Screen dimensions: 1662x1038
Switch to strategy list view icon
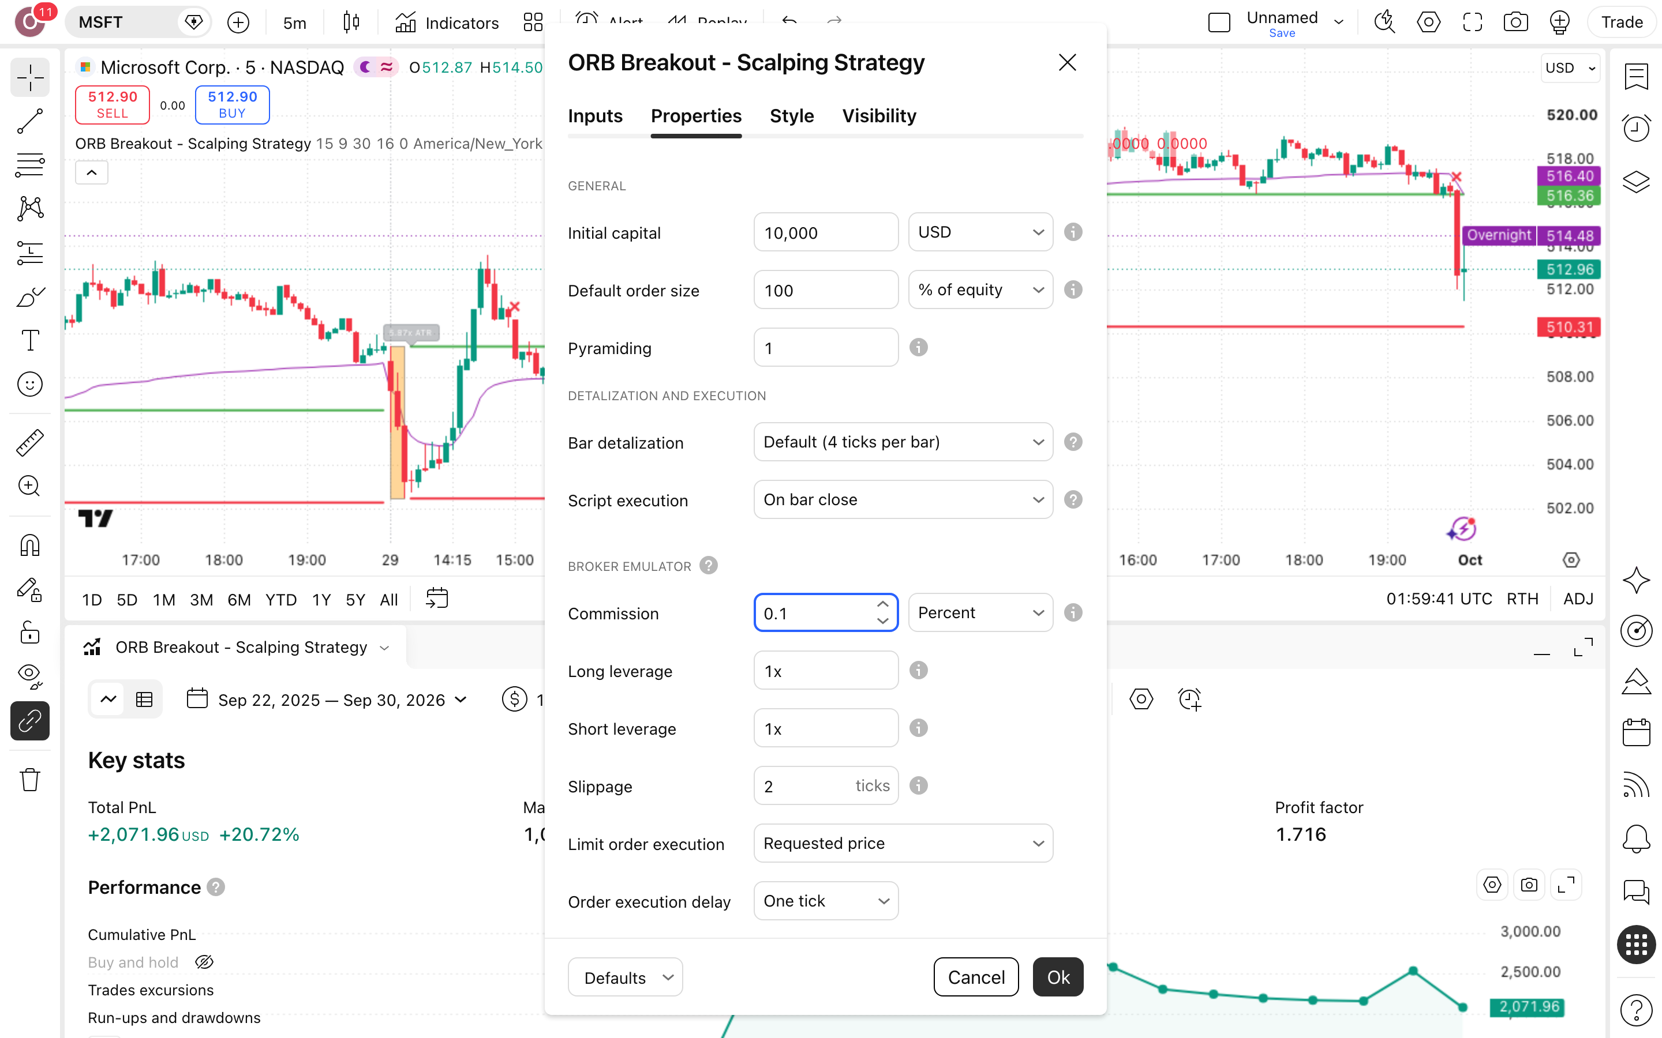pyautogui.click(x=144, y=699)
